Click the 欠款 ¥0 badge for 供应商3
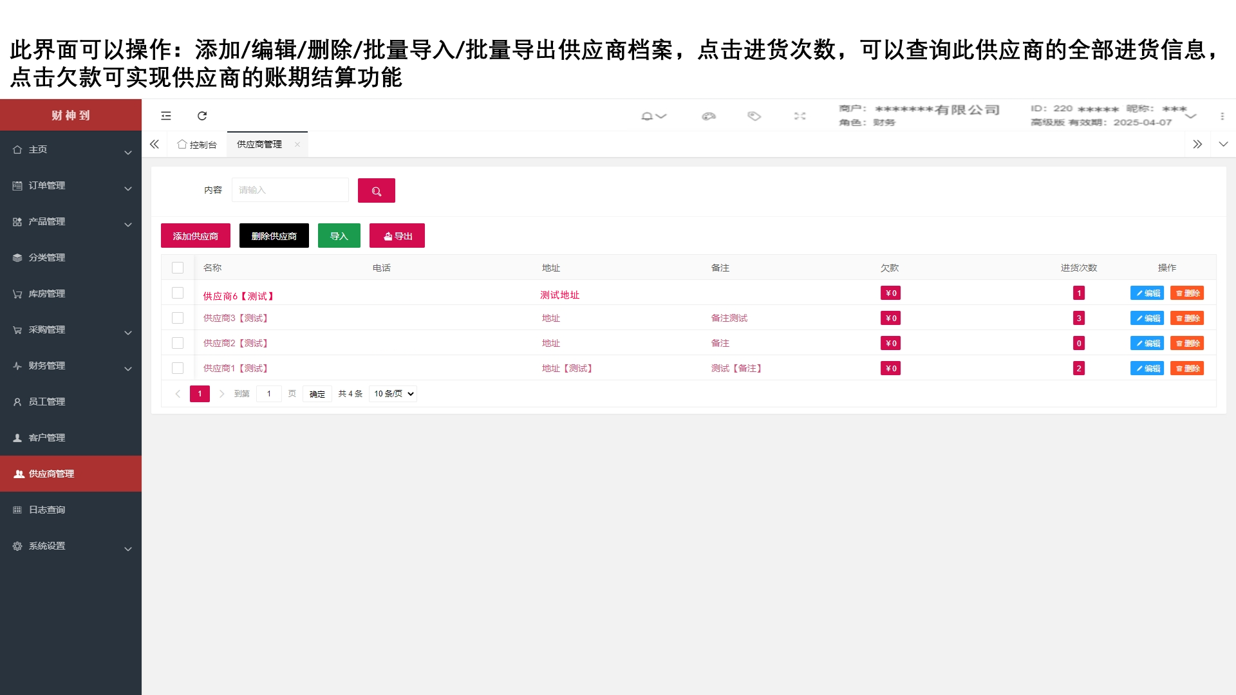 tap(890, 318)
